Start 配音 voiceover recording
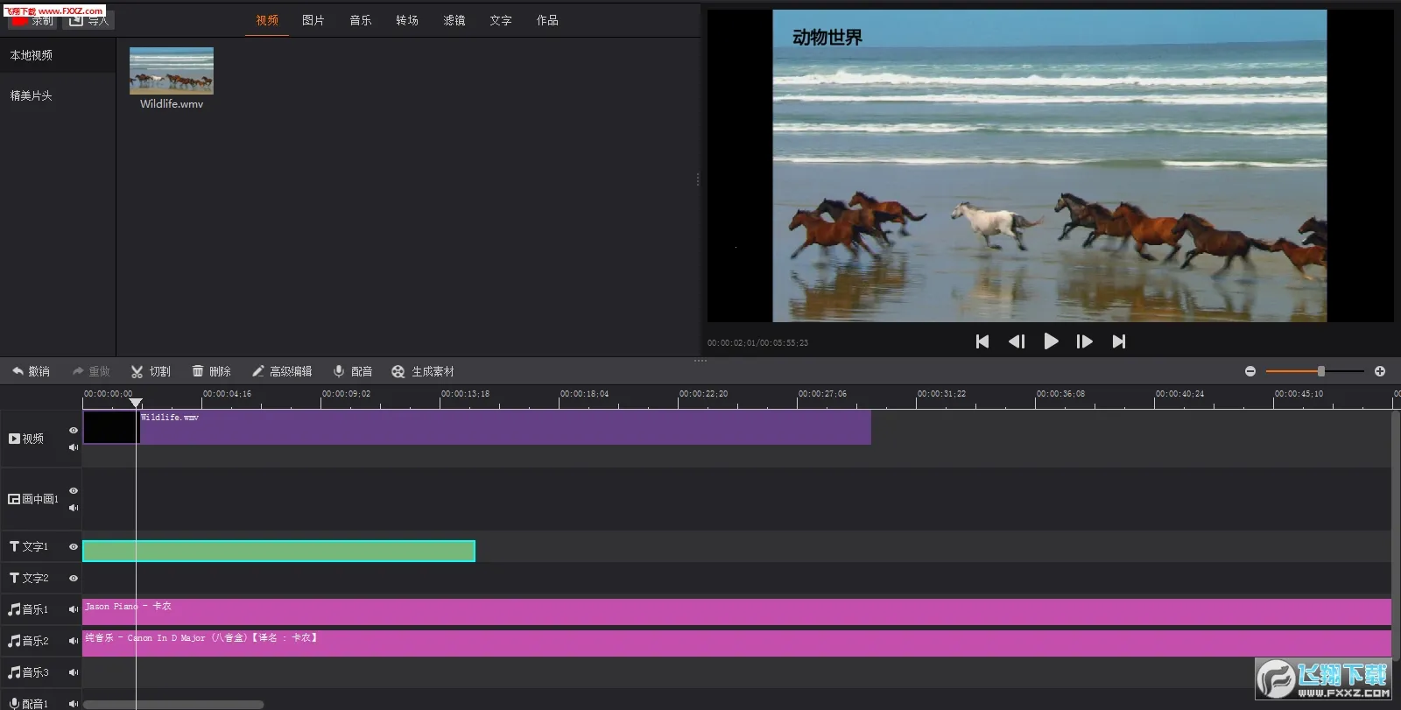 click(x=353, y=372)
